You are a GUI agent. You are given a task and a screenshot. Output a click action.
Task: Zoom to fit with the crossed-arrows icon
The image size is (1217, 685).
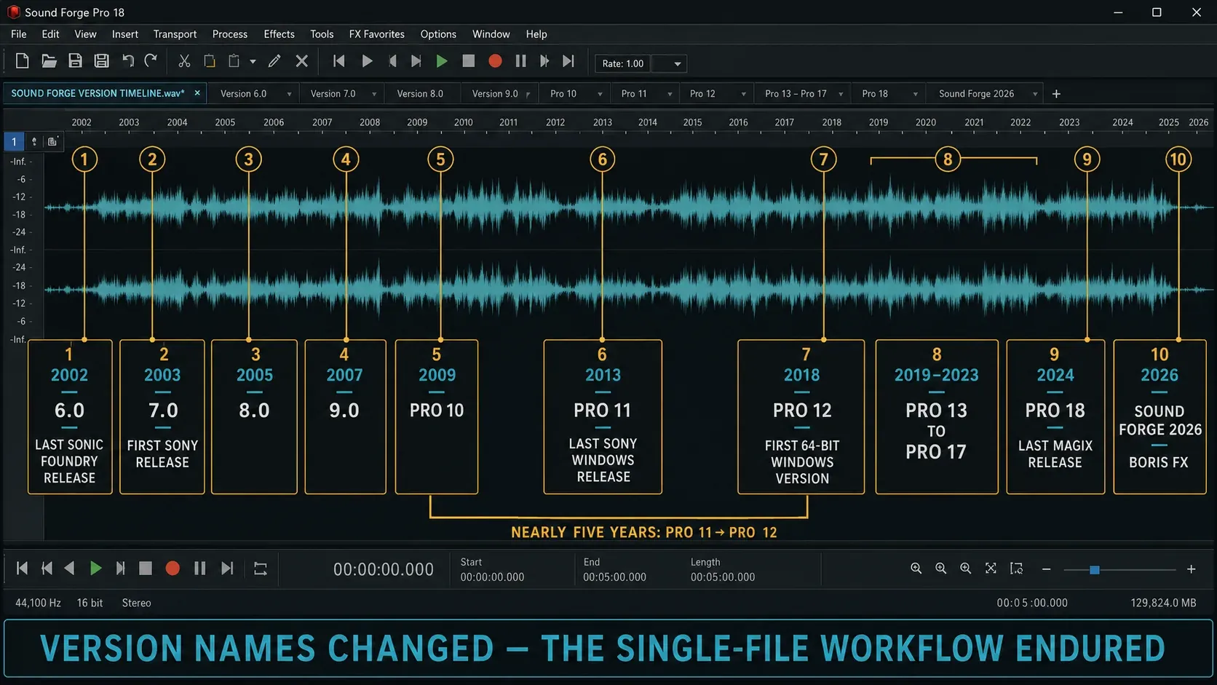click(991, 569)
